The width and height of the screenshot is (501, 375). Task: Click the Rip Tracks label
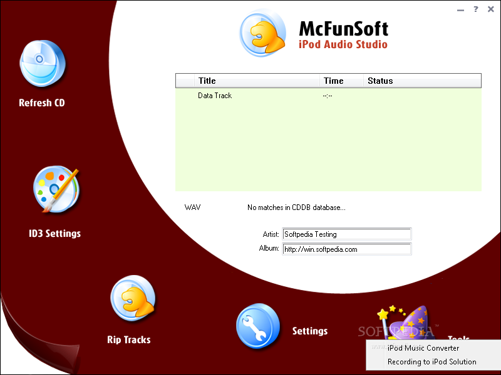(129, 339)
